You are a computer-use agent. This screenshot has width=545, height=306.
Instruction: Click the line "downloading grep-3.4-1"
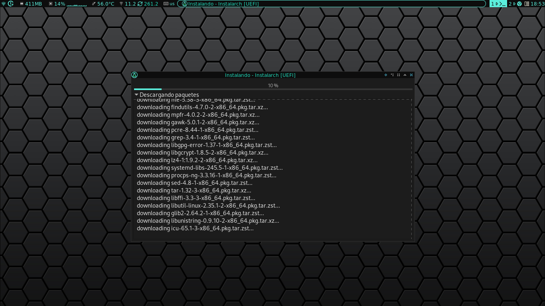(196, 137)
